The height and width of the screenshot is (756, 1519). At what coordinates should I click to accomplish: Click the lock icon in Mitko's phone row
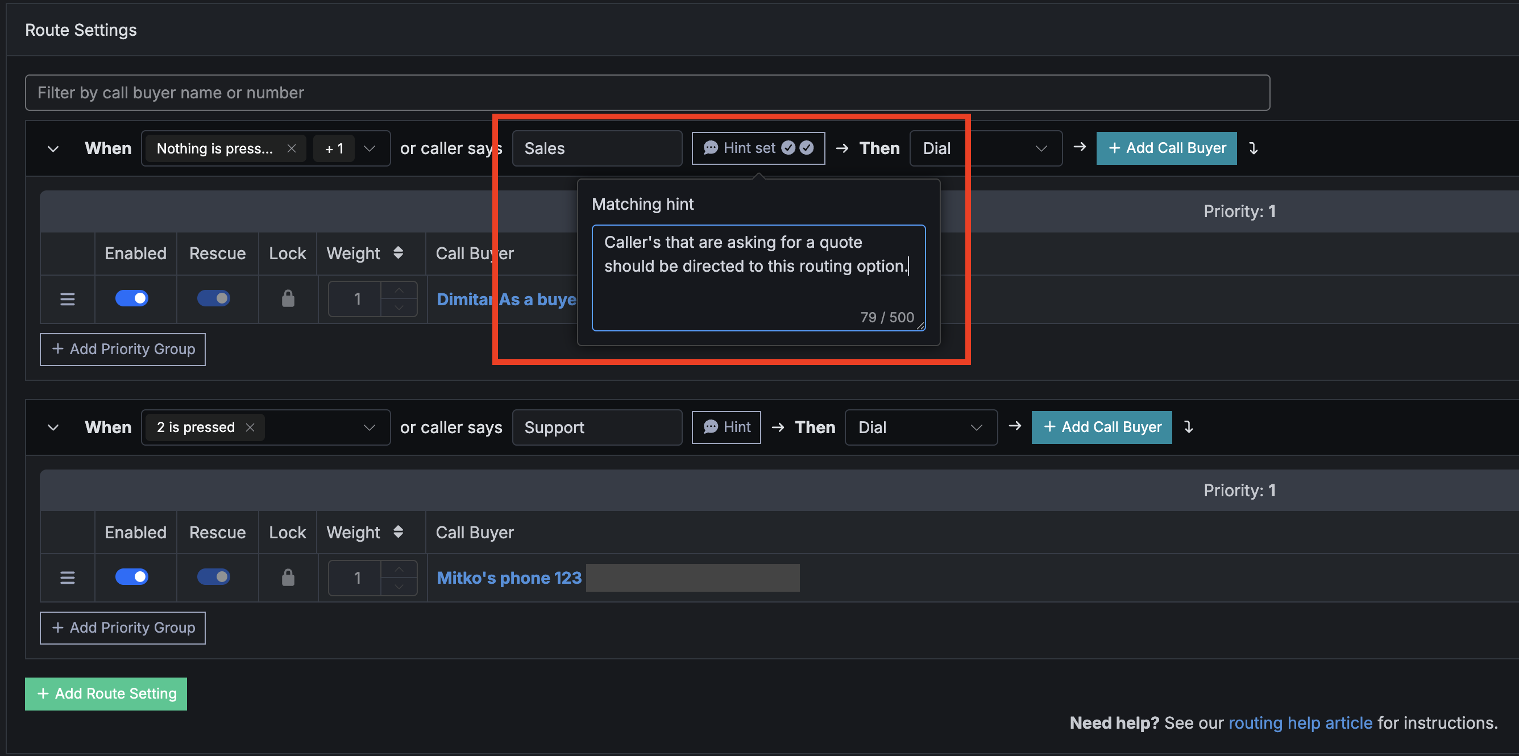(288, 578)
